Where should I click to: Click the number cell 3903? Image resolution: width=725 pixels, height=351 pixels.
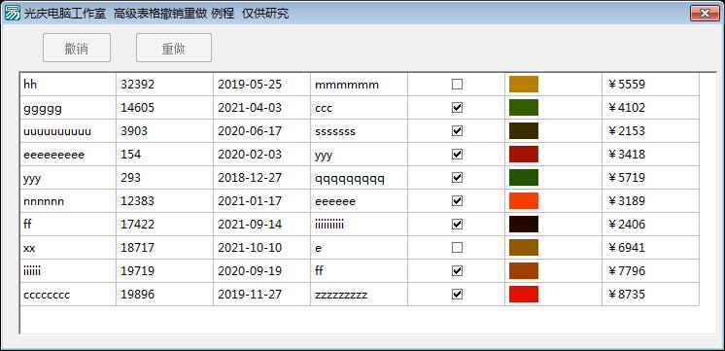tap(164, 131)
